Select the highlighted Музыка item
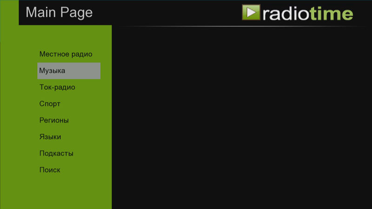 click(69, 71)
